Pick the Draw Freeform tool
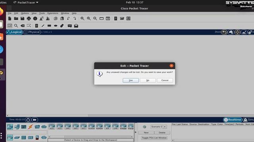The height and width of the screenshot is (142, 254). [x=62, y=26]
